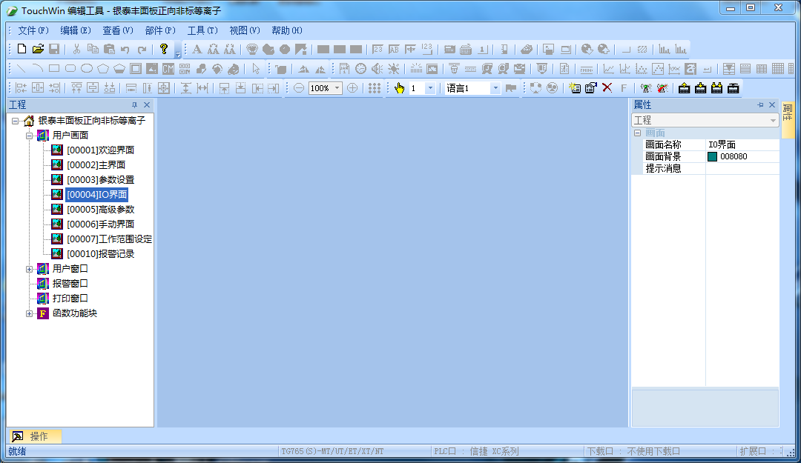Switch to the 操作 tab at bottom
Image resolution: width=801 pixels, height=463 pixels.
pos(34,436)
